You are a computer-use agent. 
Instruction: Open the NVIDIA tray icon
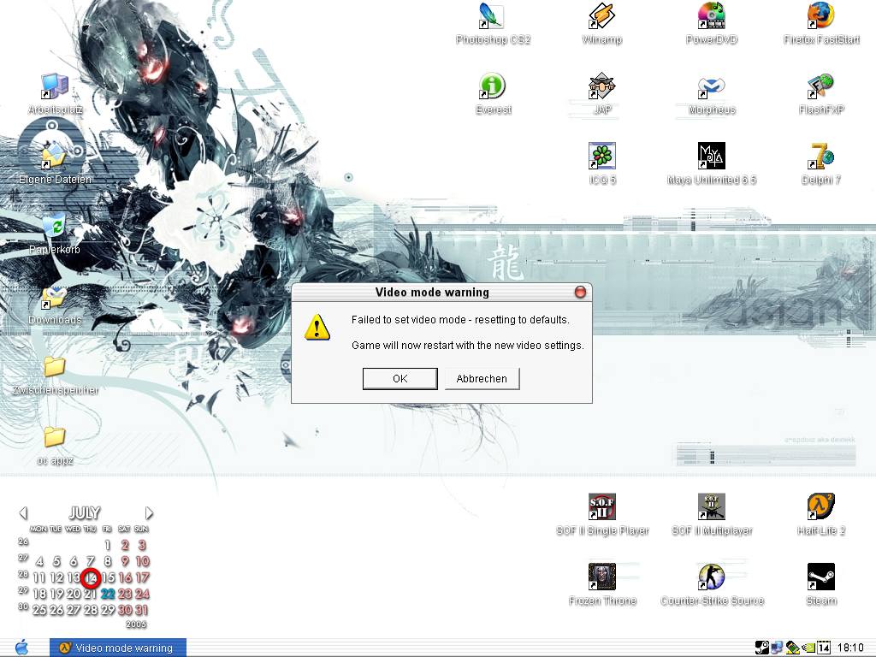(808, 648)
